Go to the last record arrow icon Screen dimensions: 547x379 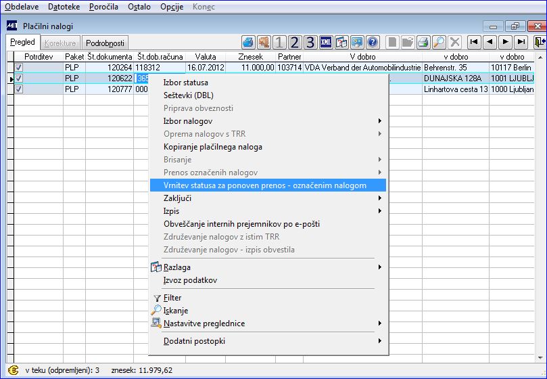point(521,42)
